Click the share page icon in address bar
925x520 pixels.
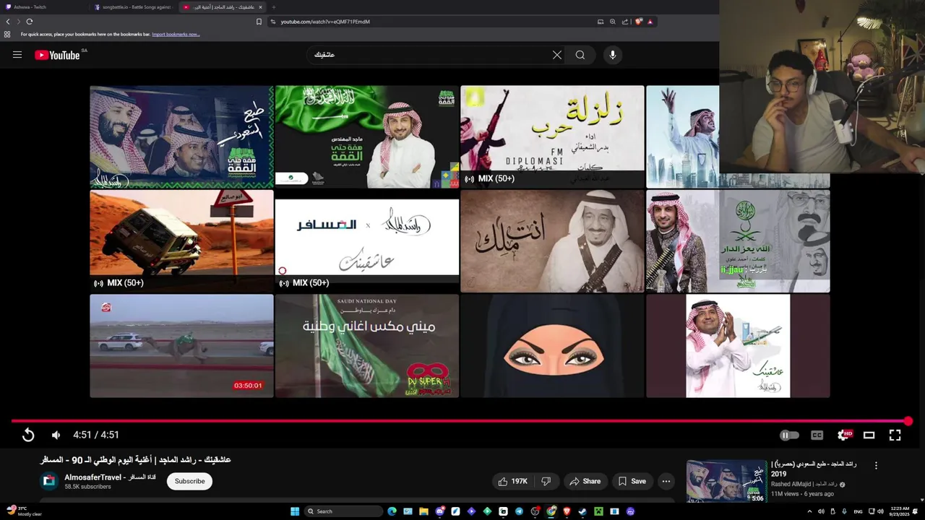(625, 22)
